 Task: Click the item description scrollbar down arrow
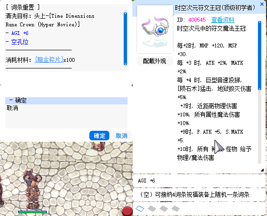[259, 89]
